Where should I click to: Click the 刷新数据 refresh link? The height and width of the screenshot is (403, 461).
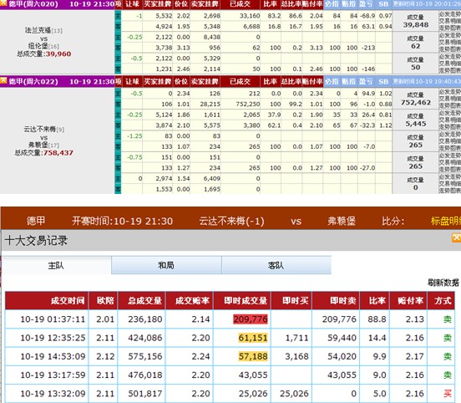443,283
